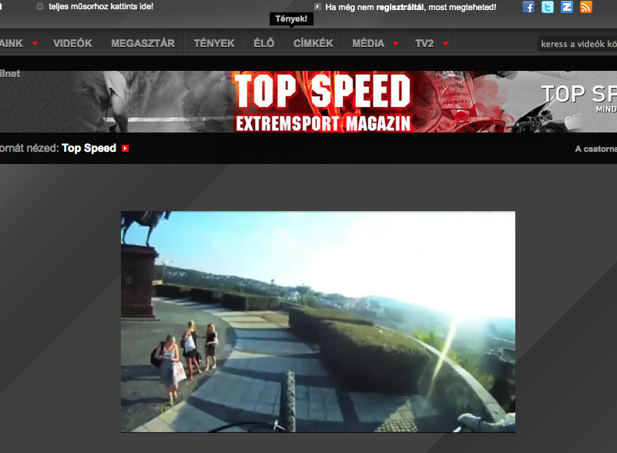Click the TV icon beside 'teljes műsorhoz'
This screenshot has width=617, height=453.
pos(40,6)
